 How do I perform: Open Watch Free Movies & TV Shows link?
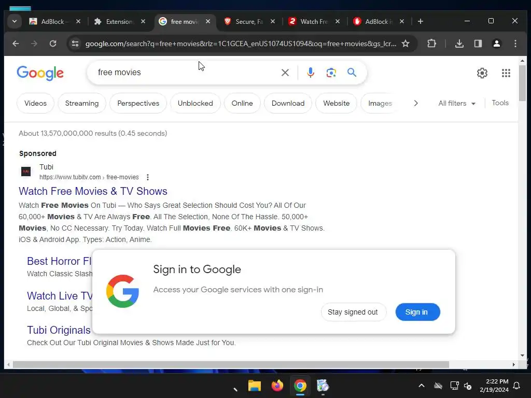[x=93, y=191]
